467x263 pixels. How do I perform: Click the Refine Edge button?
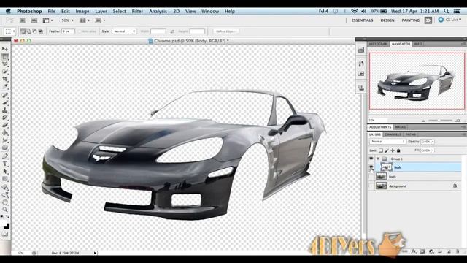pos(225,31)
